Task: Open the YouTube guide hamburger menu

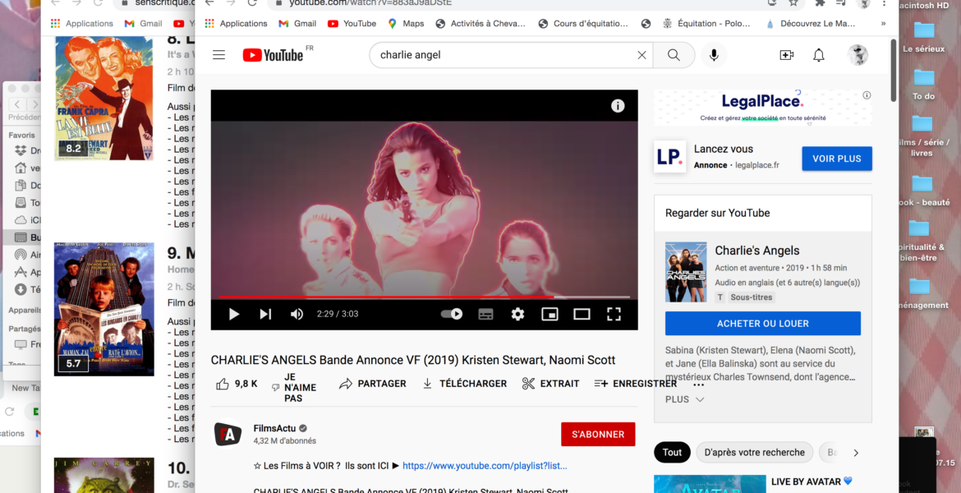Action: pyautogui.click(x=218, y=55)
